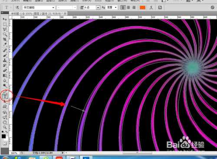Viewport: 217px width, 159px height.
Task: Click the foreground color swatch
Action: click(3, 136)
